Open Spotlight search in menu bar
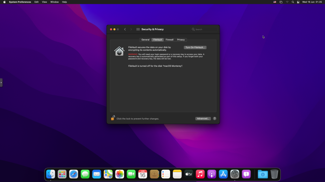325x182 pixels. [x=293, y=2]
